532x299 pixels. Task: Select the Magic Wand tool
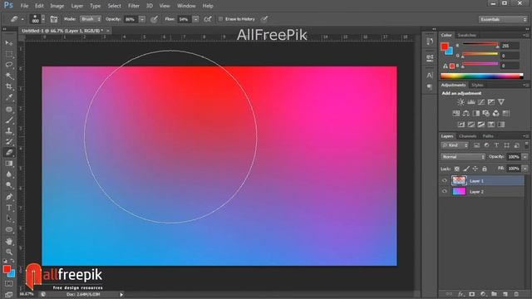pos(9,76)
